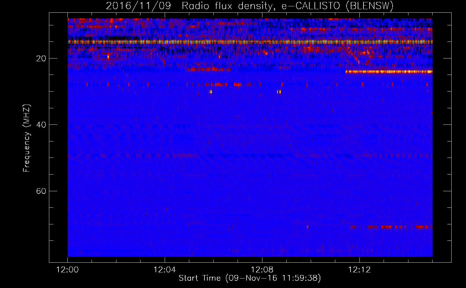Viewport: 466px width, 288px height.
Task: Click the bright yellow band near 25 MHz
Action: [x=389, y=72]
